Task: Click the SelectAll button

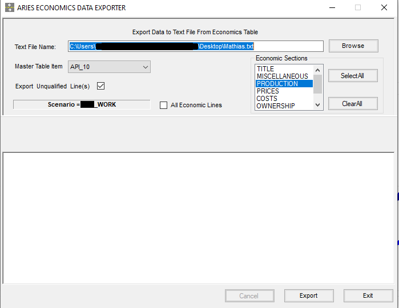Action: 353,75
